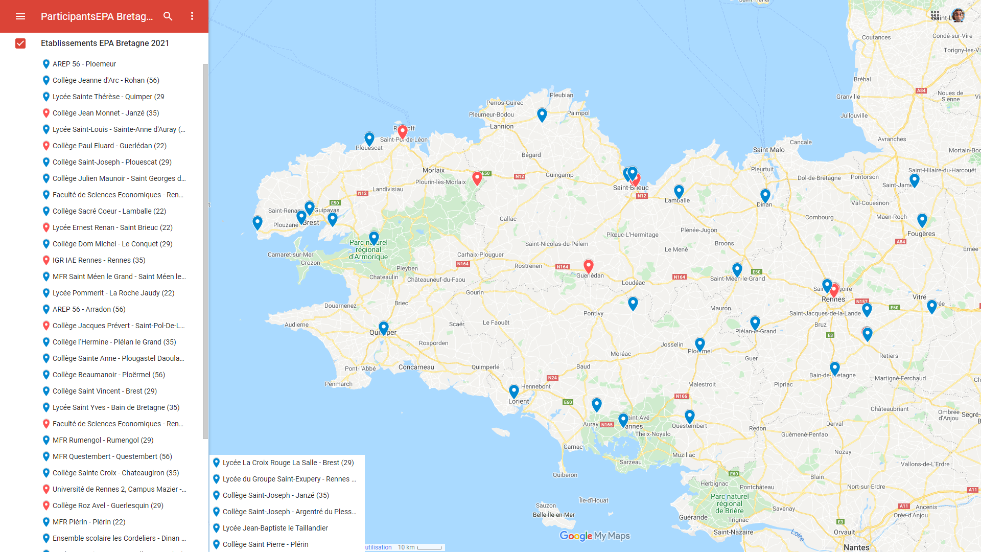Click the blue map pin at Ploërmel

tap(700, 344)
